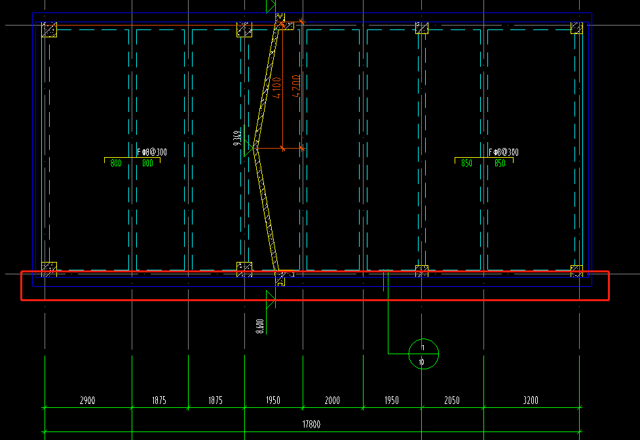
Task: Click the 2050 dimension label
Action: click(452, 401)
